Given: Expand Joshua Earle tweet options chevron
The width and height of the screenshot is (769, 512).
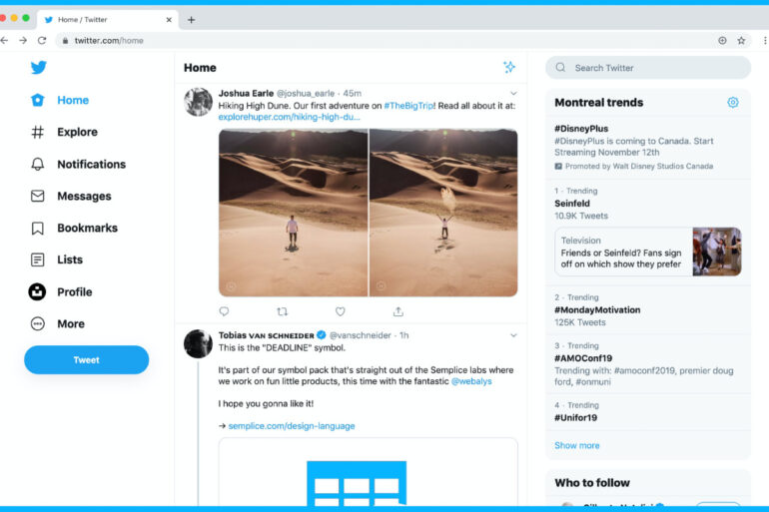Looking at the screenshot, I should click(513, 93).
